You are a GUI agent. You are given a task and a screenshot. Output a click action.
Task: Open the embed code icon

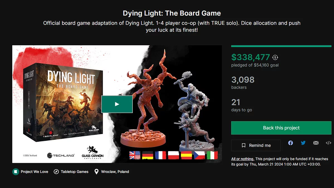click(x=328, y=143)
